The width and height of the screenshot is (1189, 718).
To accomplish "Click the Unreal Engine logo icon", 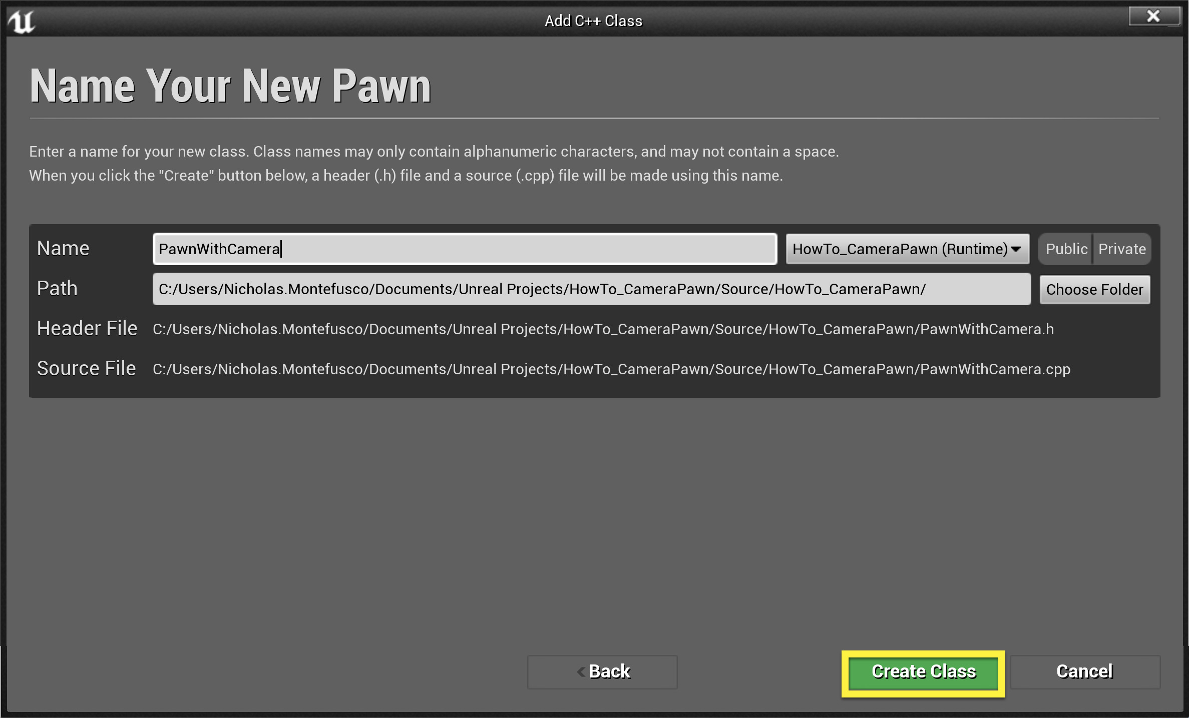I will [x=22, y=22].
